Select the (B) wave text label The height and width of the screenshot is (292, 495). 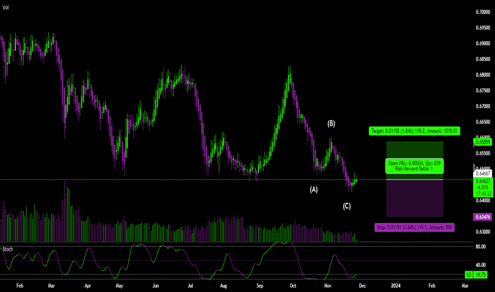pos(331,123)
